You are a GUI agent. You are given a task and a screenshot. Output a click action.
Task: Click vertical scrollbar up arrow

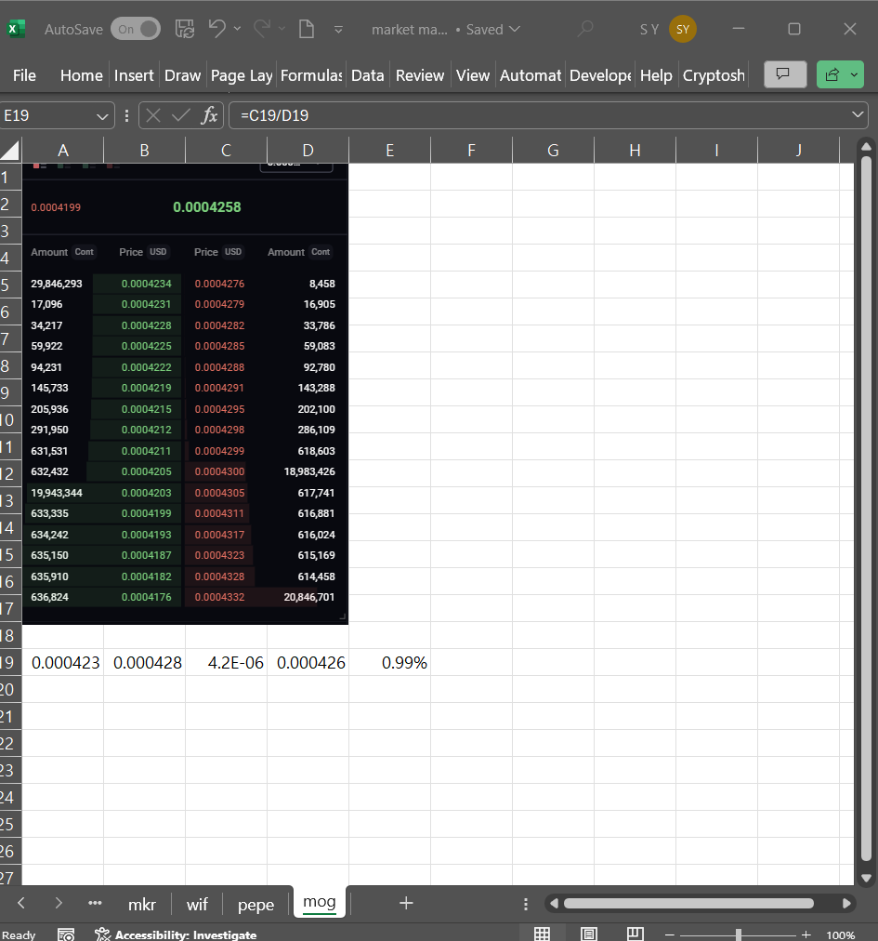point(866,147)
